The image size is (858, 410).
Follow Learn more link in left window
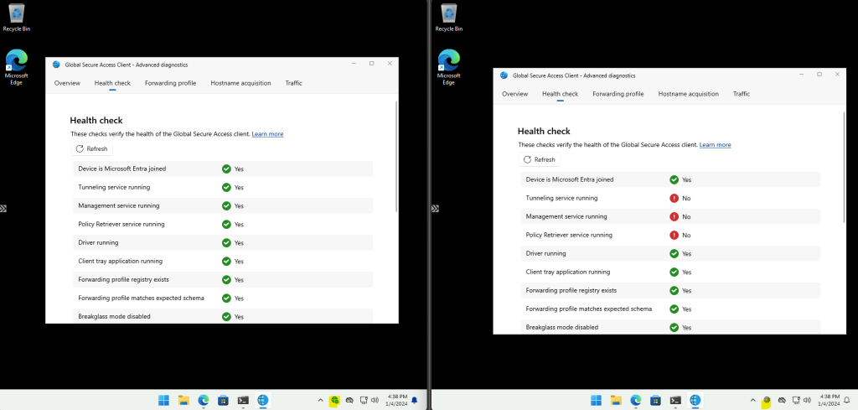[x=267, y=134]
